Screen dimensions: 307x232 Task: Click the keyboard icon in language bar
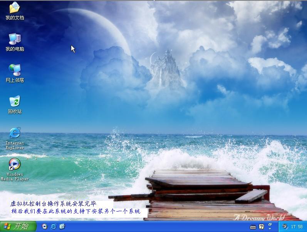(x=253, y=227)
